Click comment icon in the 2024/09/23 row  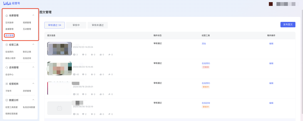[83, 74]
